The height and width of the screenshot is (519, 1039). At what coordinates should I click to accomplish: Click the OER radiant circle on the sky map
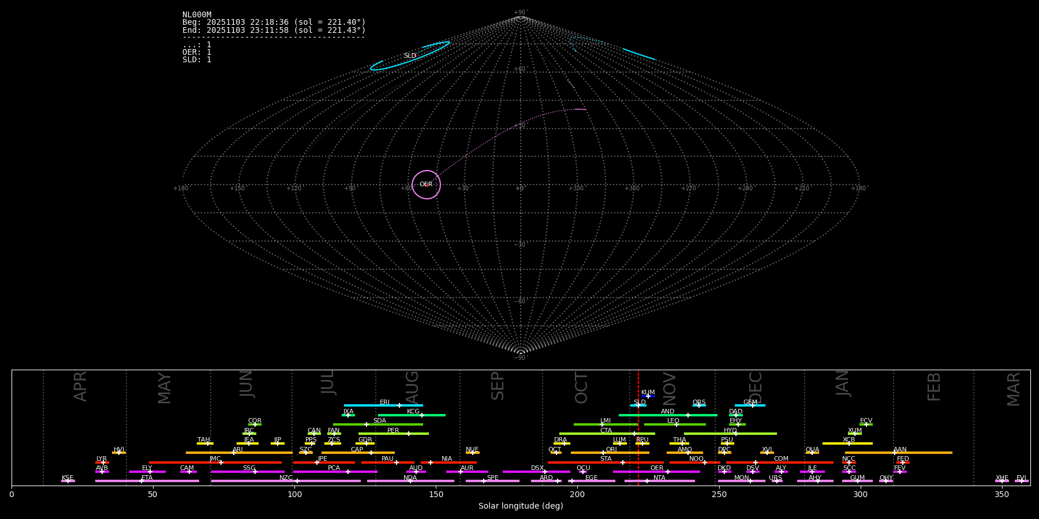coord(426,185)
